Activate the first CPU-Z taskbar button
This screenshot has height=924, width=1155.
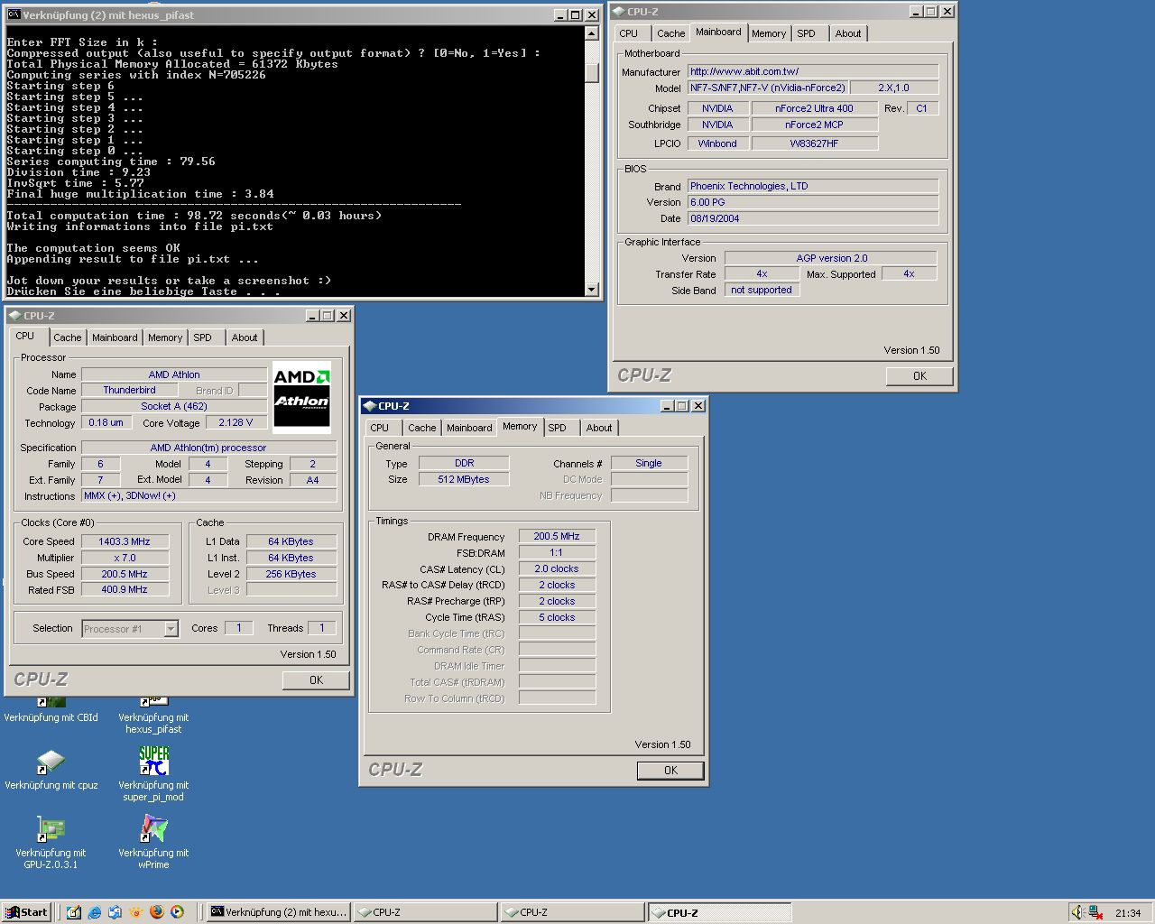[425, 912]
